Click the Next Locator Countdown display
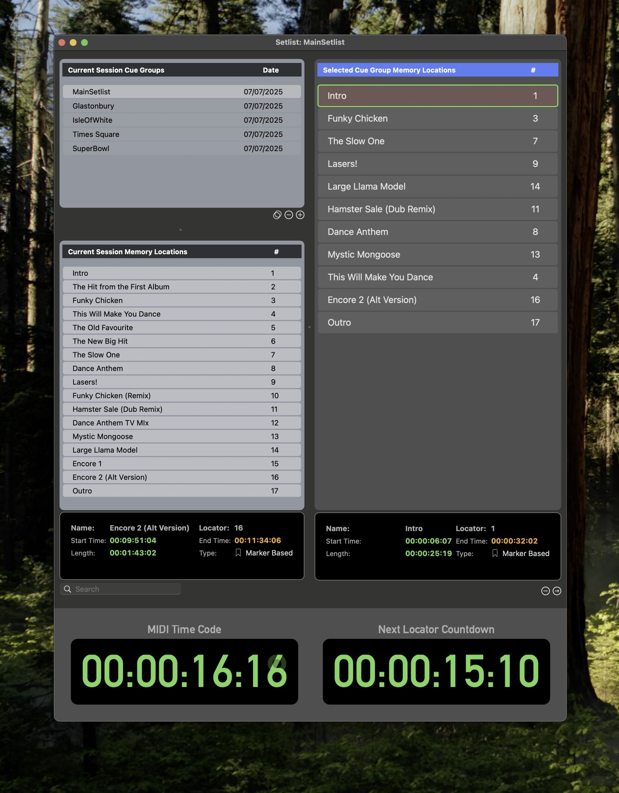This screenshot has width=619, height=793. point(436,671)
